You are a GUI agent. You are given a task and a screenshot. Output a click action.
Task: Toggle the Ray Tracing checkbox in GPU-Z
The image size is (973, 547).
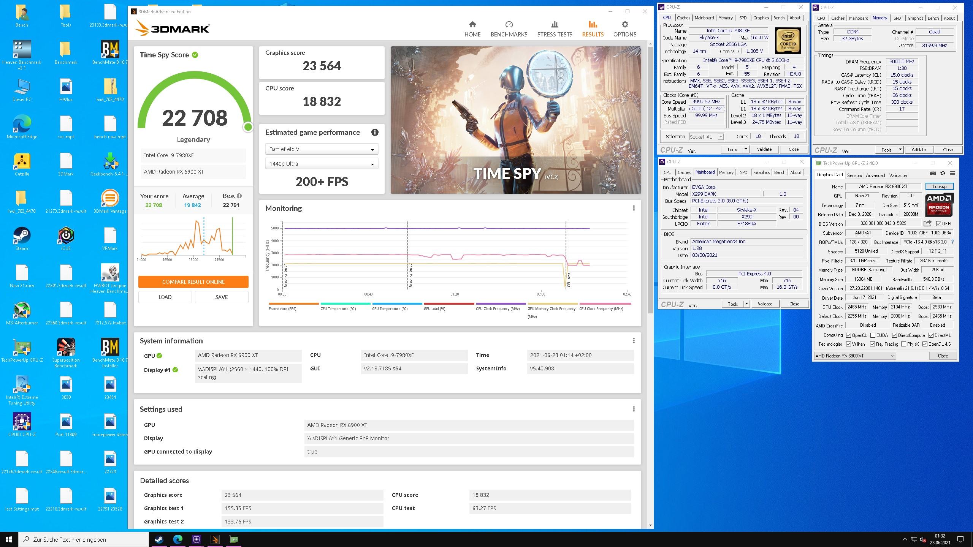pos(872,344)
